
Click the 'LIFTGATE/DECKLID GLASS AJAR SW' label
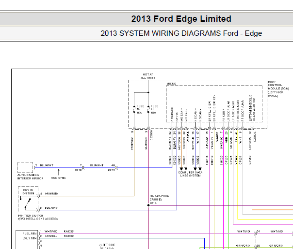(252, 108)
